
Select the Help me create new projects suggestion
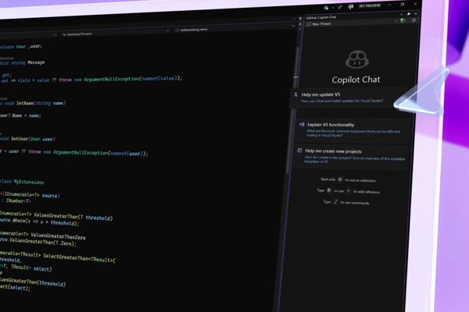(x=350, y=157)
